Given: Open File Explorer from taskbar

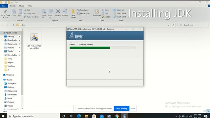Looking at the screenshot, I should click(x=87, y=116).
